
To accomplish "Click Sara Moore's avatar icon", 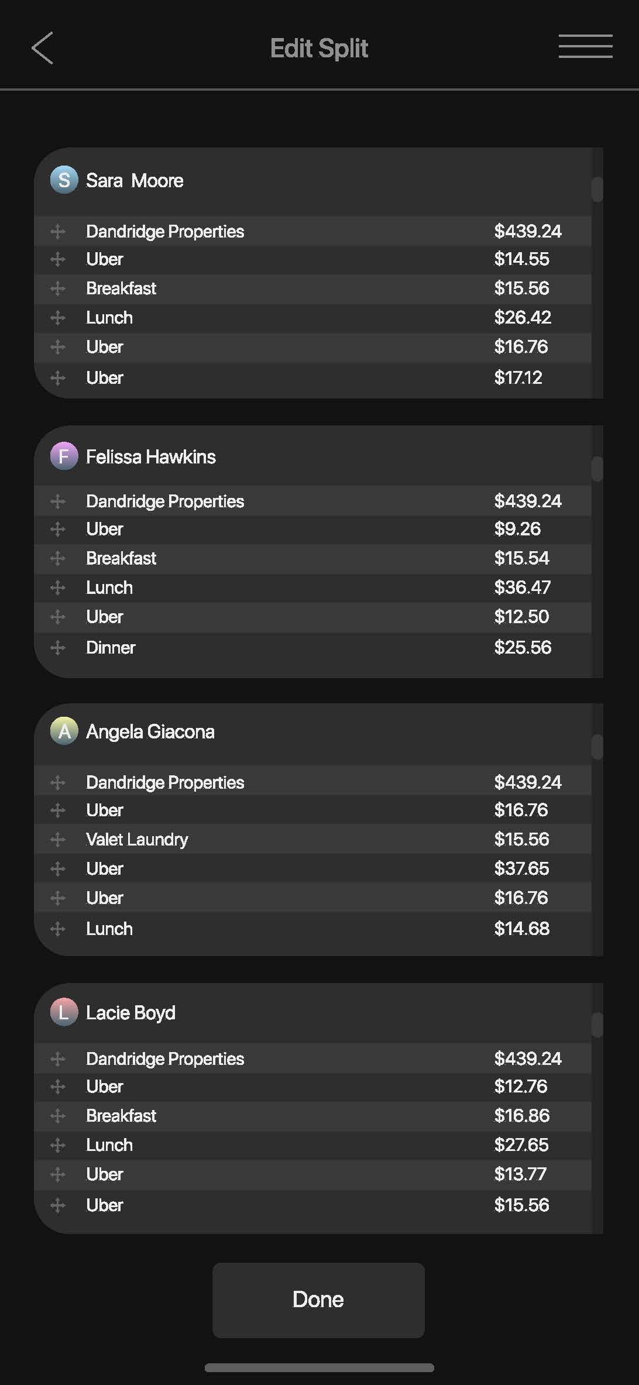I will tap(64, 180).
